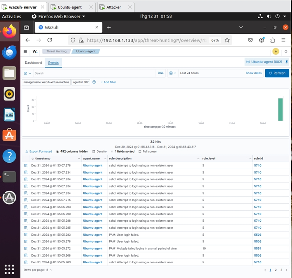The image size is (292, 278).
Task: Go to results page 2
Action: (276, 270)
